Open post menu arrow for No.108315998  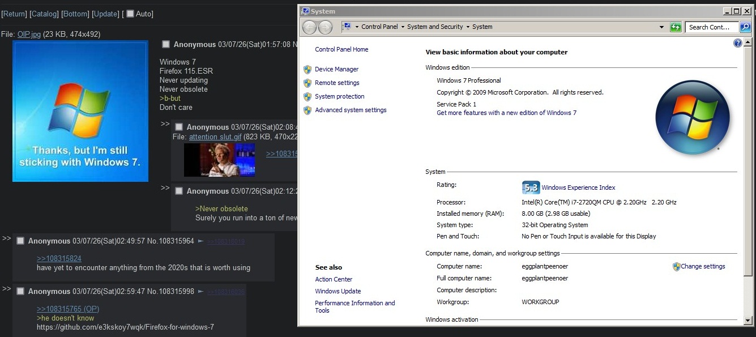[x=200, y=292]
